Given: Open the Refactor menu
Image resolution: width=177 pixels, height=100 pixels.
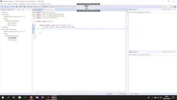Looking at the screenshot, I should tap(16, 4).
